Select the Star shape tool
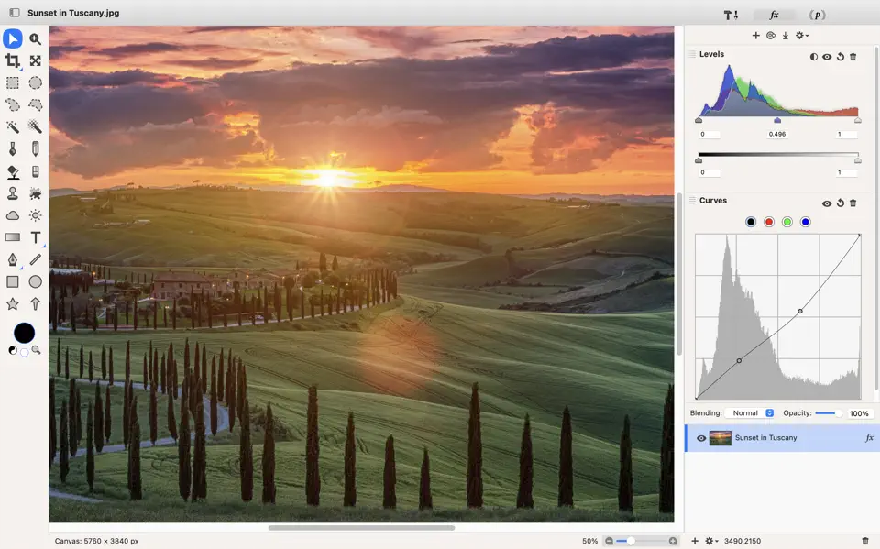880x549 pixels. point(12,303)
